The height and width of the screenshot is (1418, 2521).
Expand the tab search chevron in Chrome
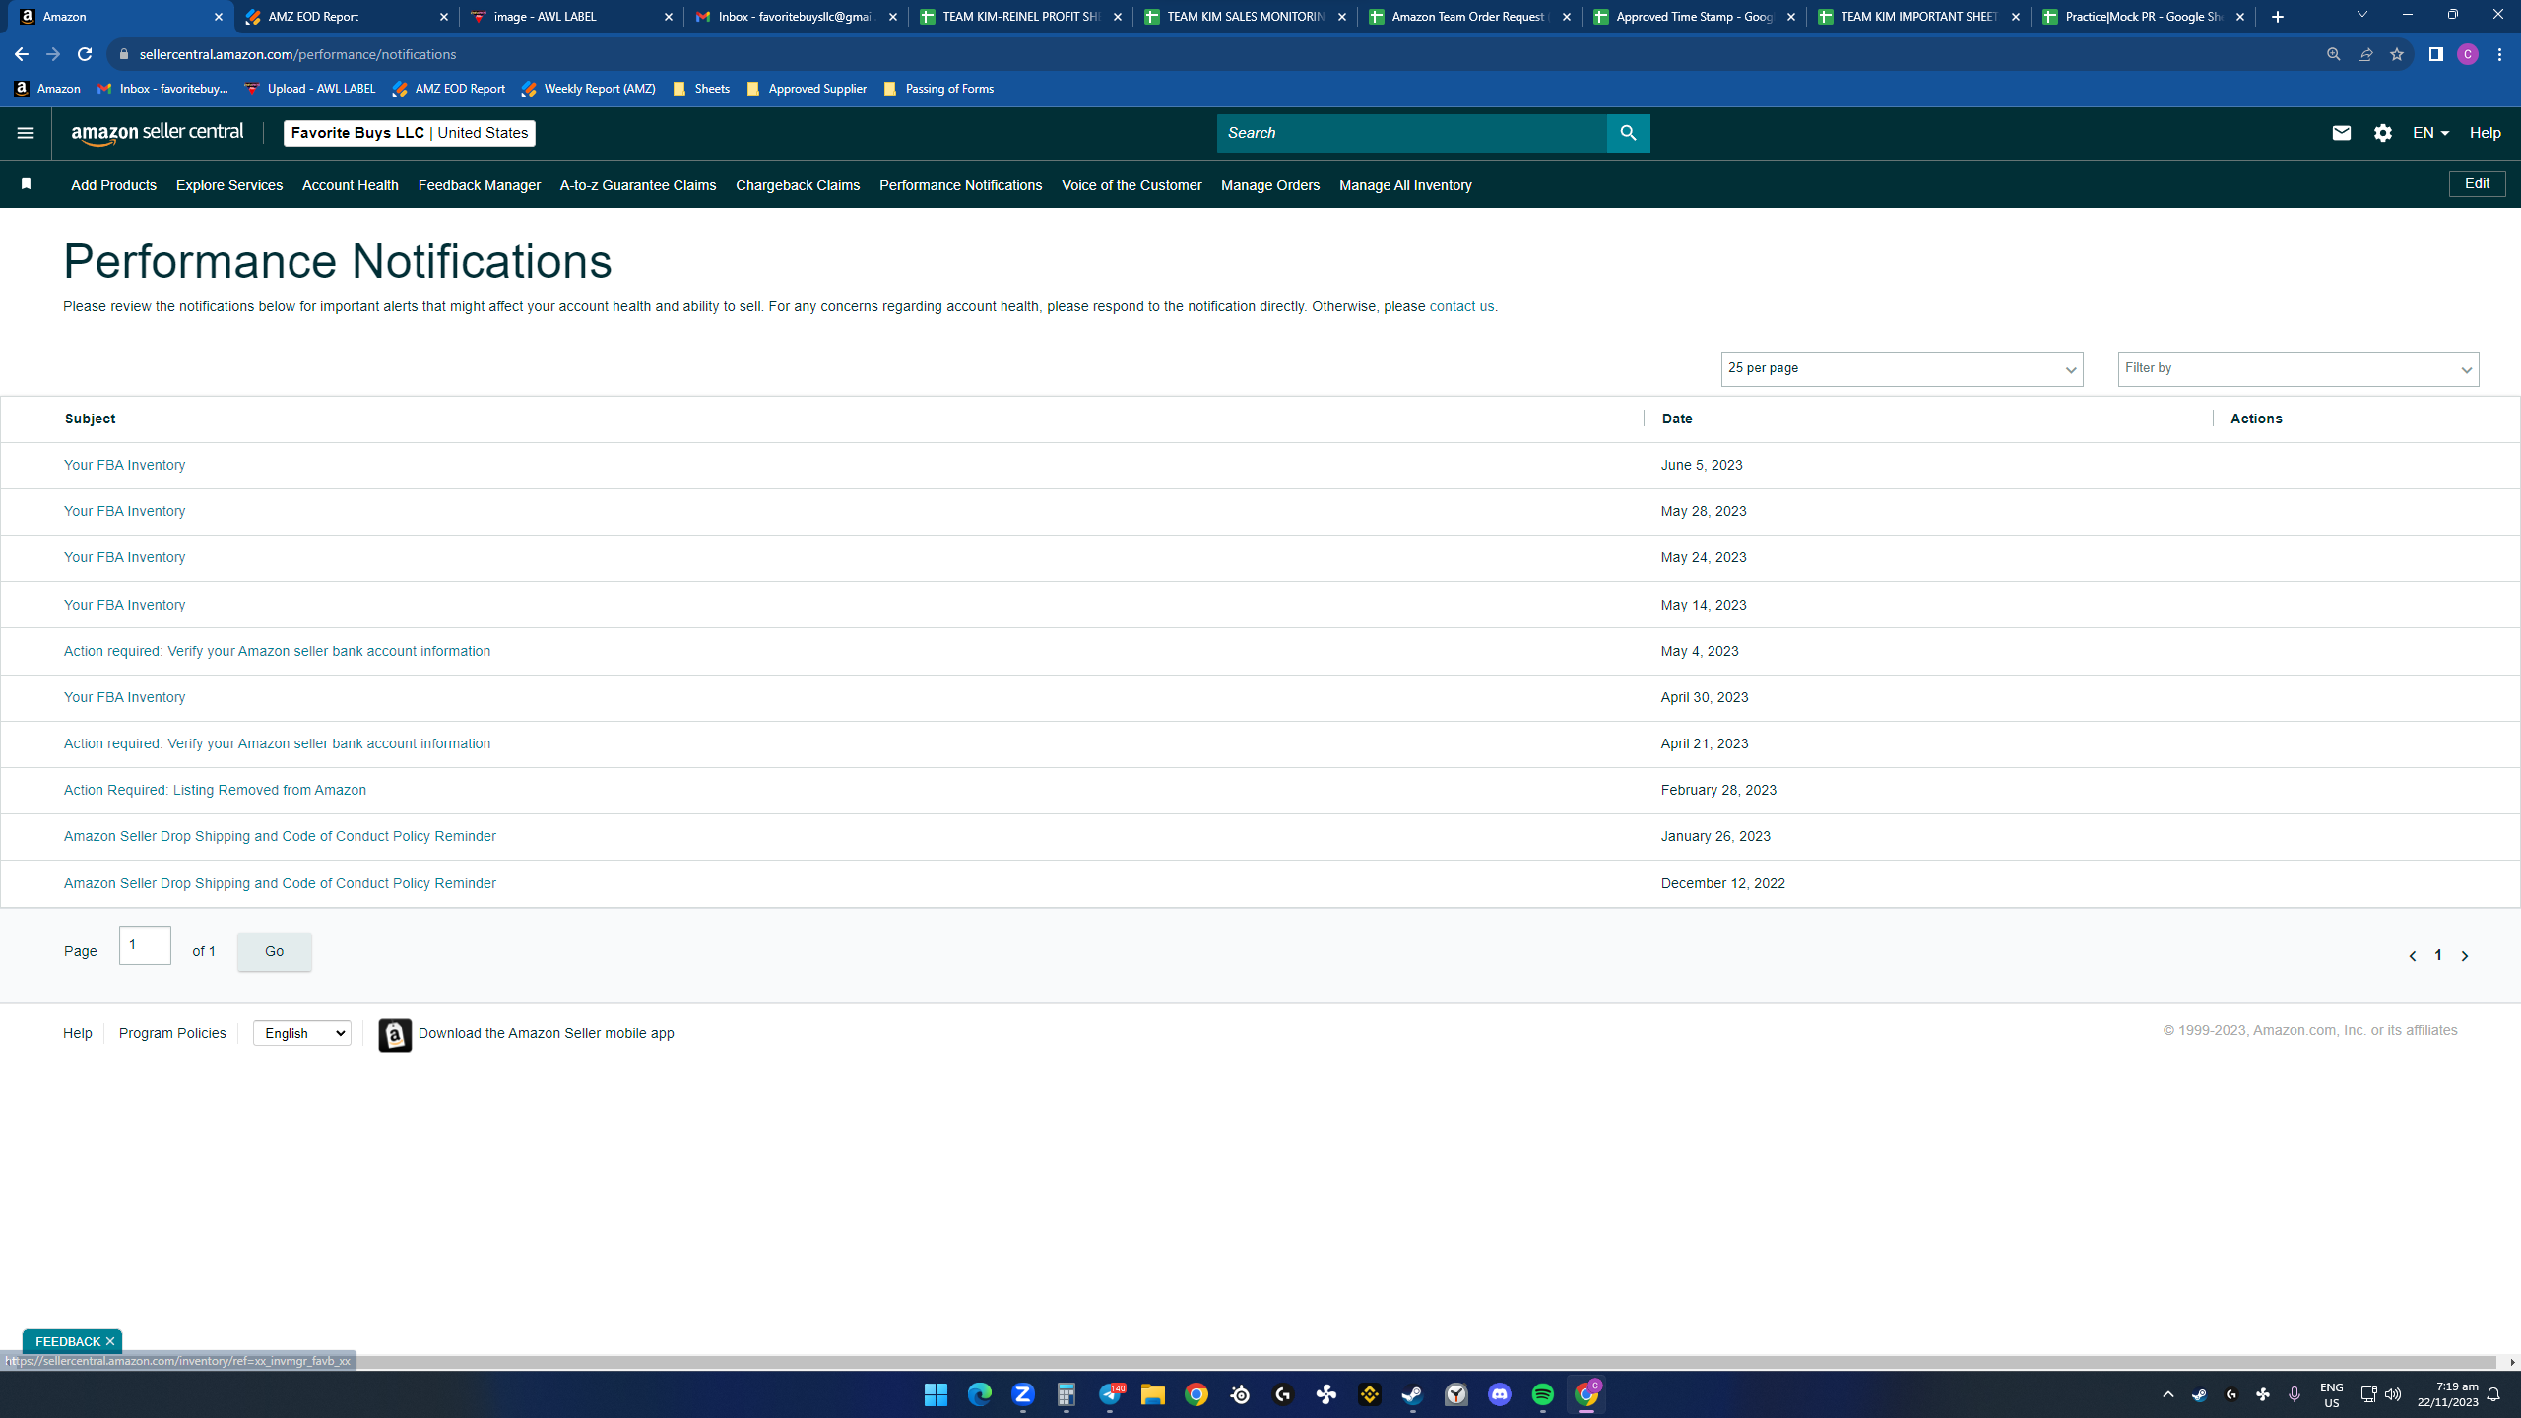pos(2361,15)
